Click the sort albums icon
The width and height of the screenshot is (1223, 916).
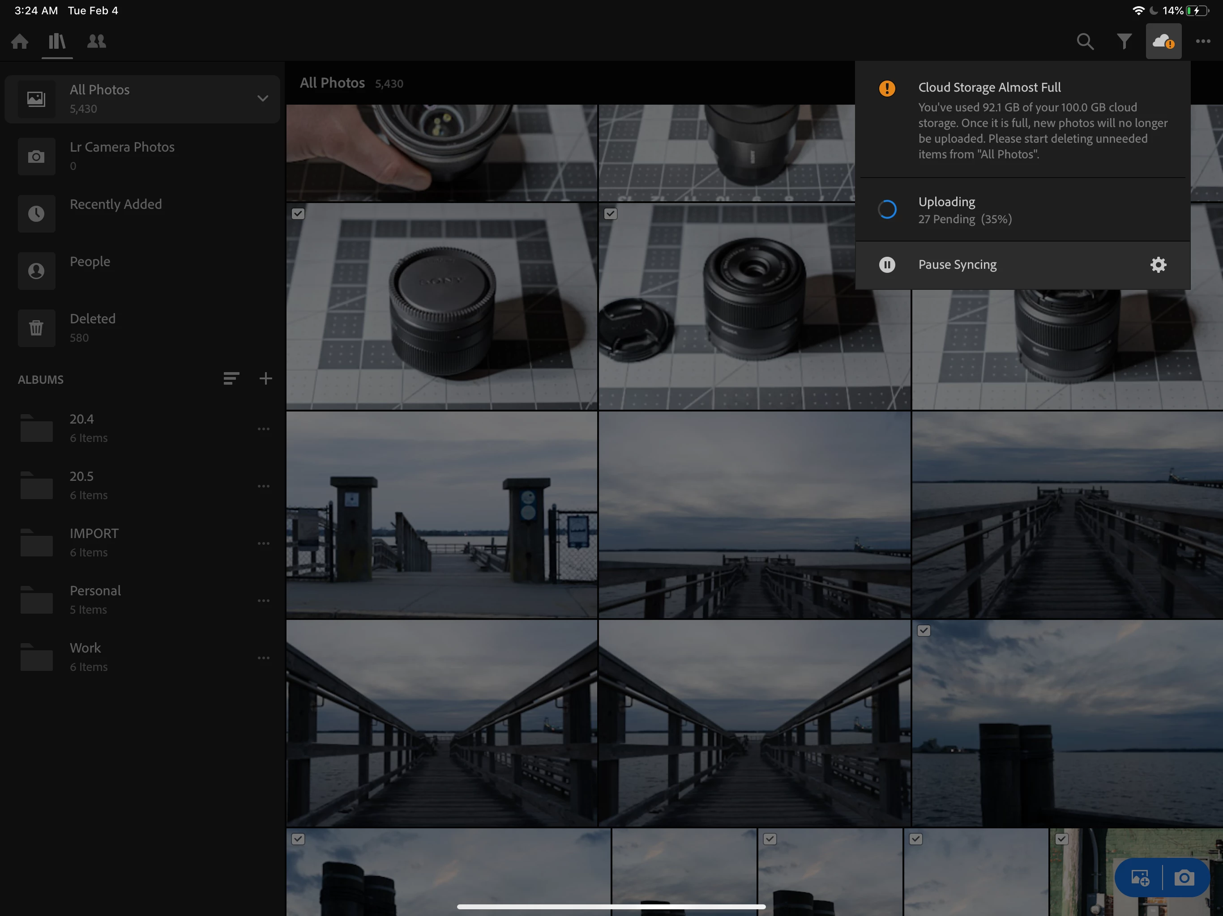(x=231, y=379)
